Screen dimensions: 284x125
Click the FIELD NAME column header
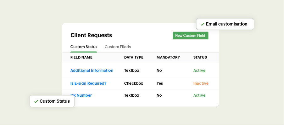tap(81, 57)
